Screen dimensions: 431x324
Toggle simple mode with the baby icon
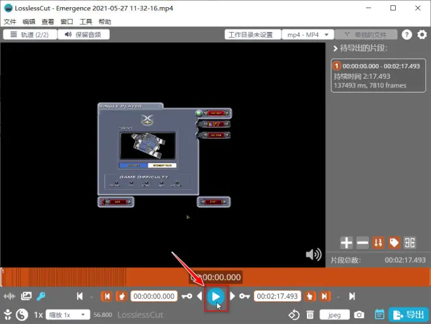8,315
